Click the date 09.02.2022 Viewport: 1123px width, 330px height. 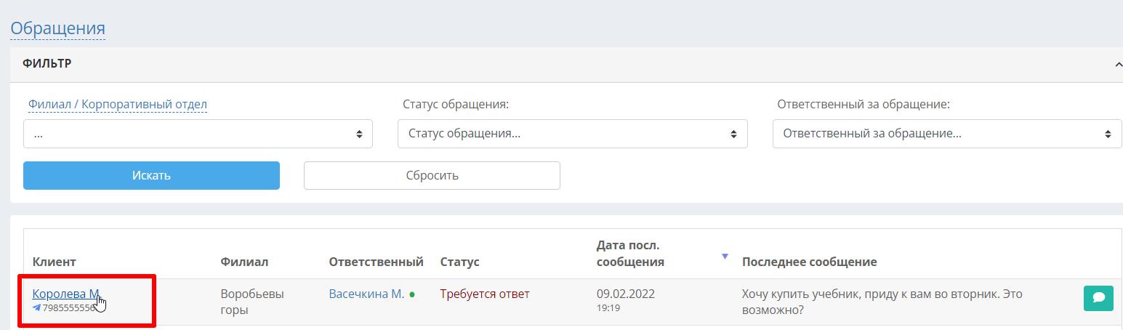tap(626, 294)
